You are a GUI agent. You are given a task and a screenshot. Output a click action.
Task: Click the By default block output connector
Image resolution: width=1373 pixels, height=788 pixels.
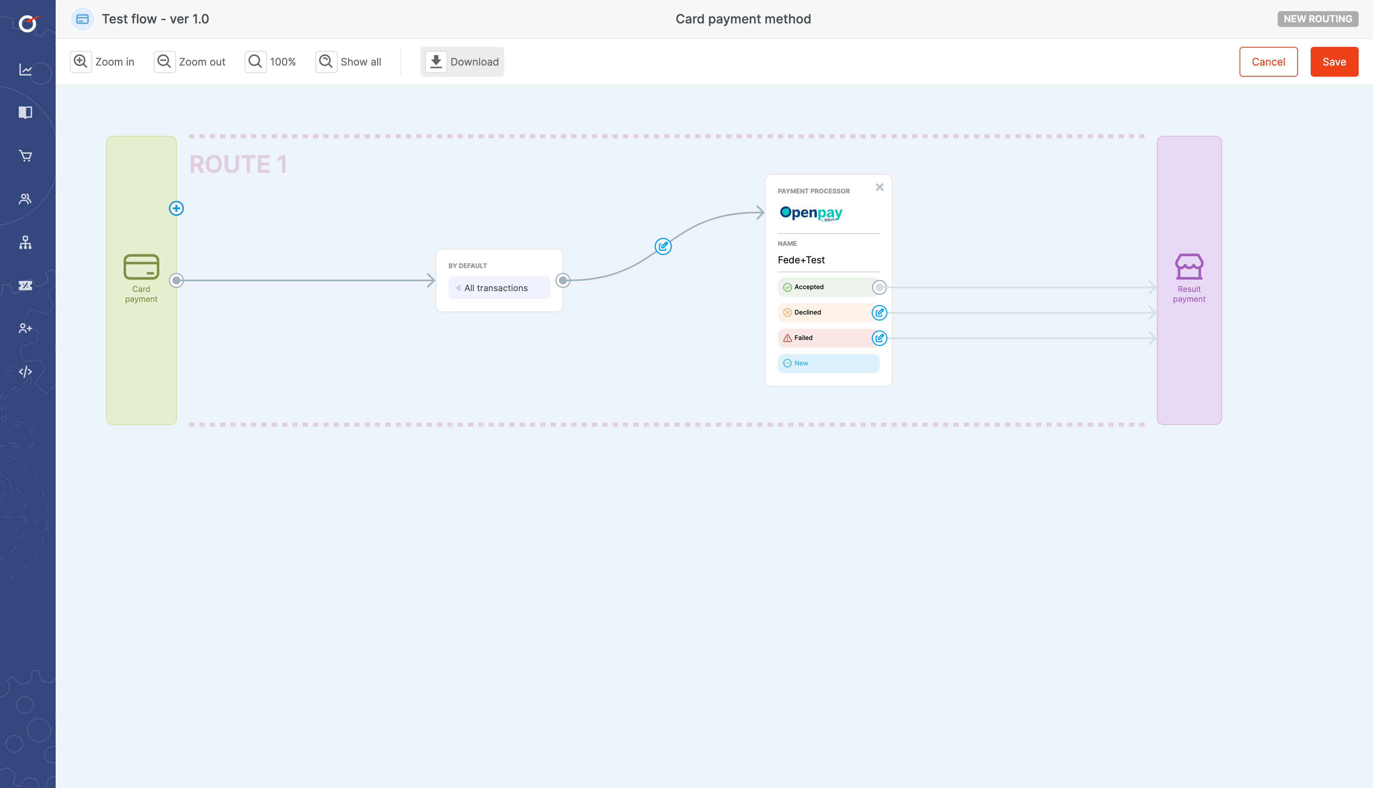click(x=563, y=280)
